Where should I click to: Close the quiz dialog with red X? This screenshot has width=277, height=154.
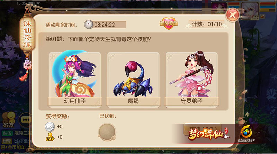pos(232,15)
